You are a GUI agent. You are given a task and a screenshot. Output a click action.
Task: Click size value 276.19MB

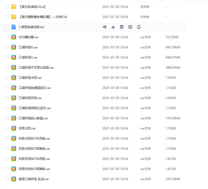pos(173,179)
